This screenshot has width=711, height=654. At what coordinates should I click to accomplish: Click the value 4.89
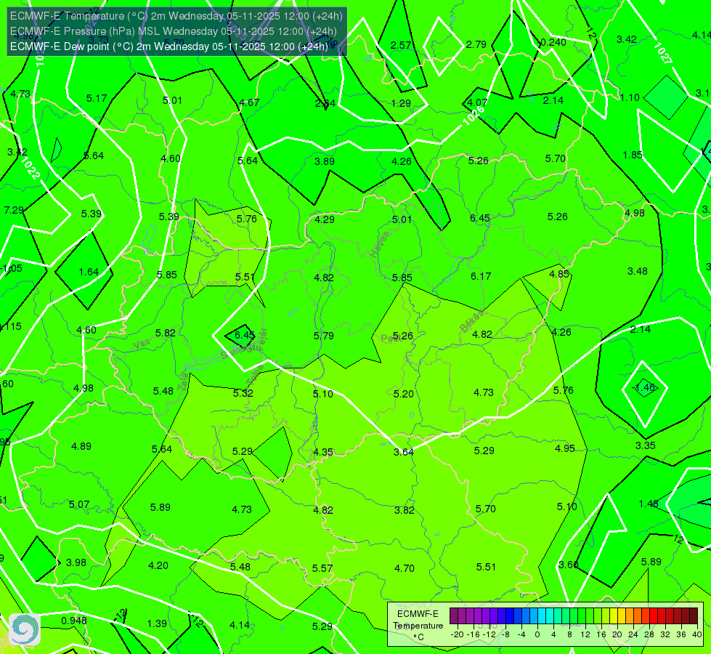coord(81,447)
